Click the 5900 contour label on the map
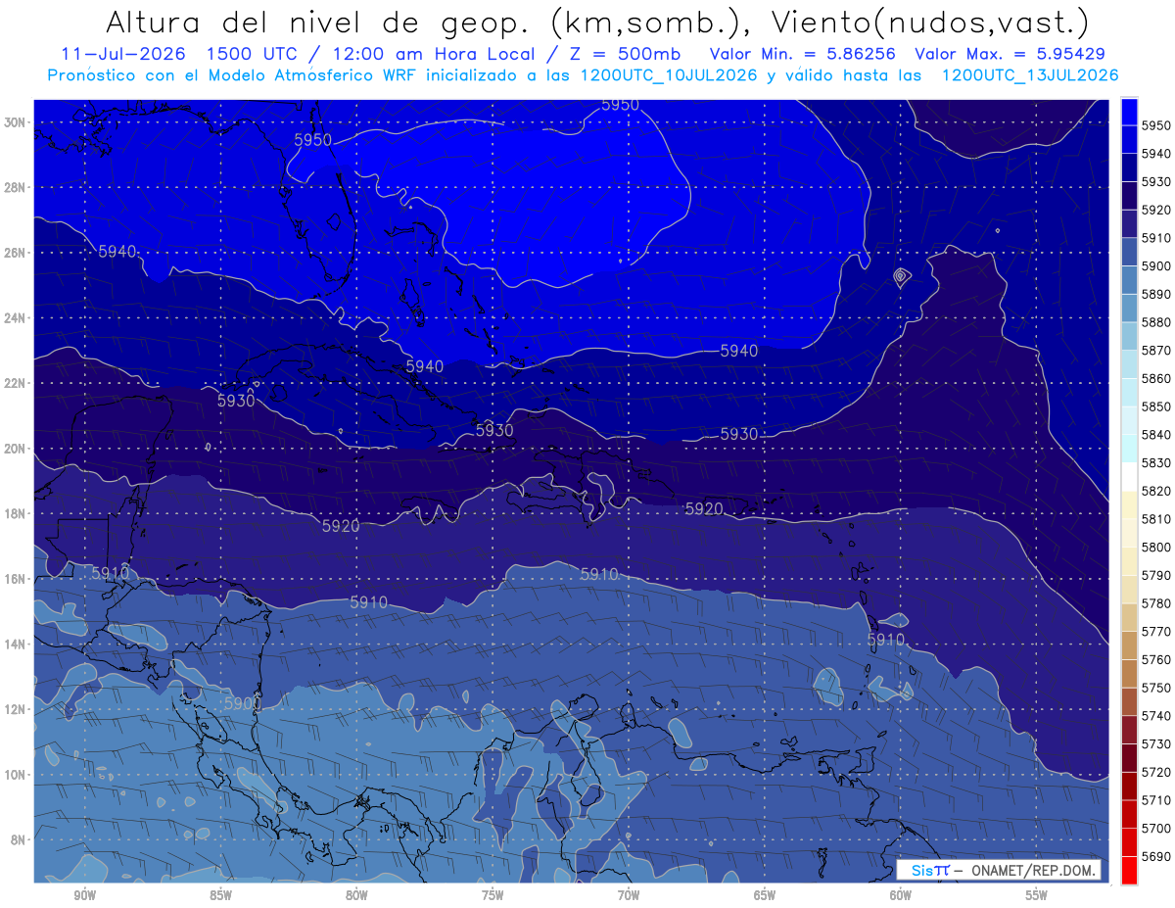The width and height of the screenshot is (1175, 908). click(x=242, y=703)
